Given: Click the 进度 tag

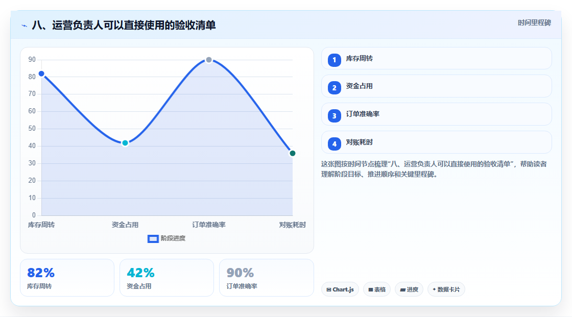Looking at the screenshot, I should coord(409,289).
